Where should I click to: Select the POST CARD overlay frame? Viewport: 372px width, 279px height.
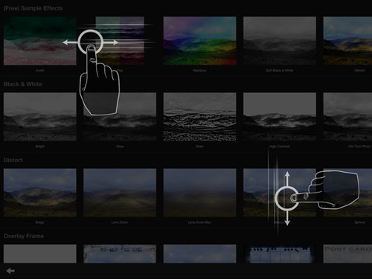pos(347,254)
